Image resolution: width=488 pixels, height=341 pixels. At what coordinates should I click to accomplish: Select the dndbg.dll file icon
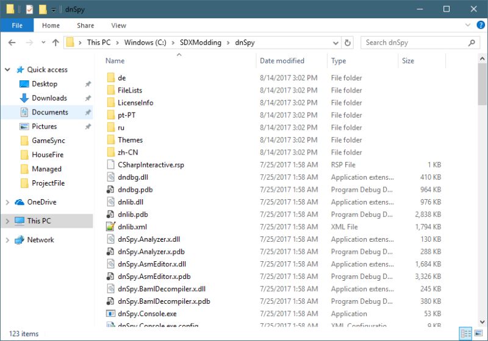[110, 177]
